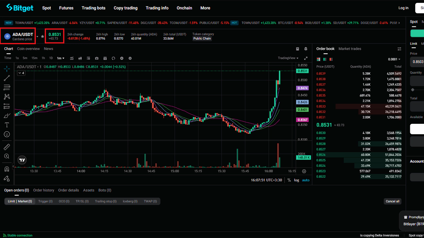Select the text annotation tool
The height and width of the screenshot is (238, 424).
pyautogui.click(x=7, y=125)
